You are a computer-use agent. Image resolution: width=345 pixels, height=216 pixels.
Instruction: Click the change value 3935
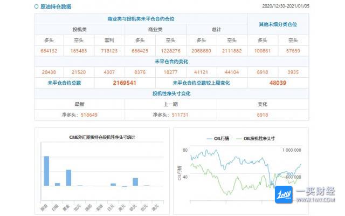[293, 72]
